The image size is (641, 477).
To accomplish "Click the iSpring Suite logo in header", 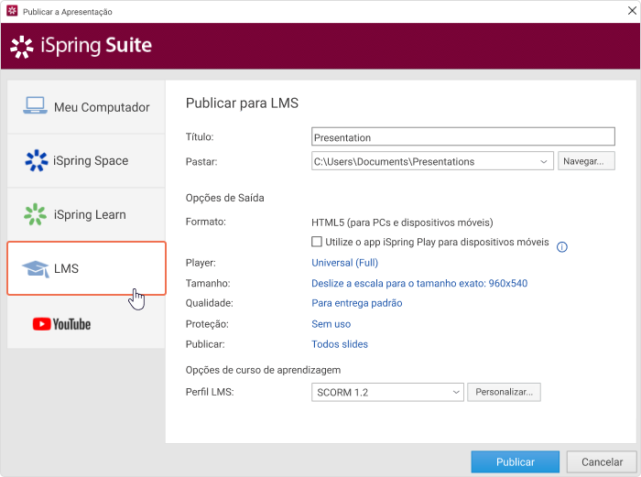I will pyautogui.click(x=81, y=46).
